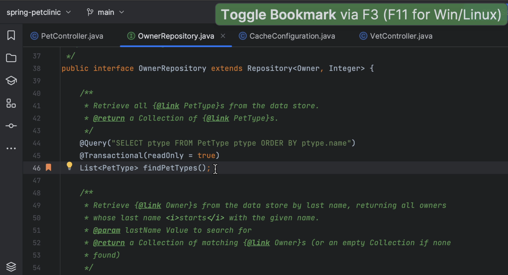Click the ellipsis icon for more tool panels
The width and height of the screenshot is (508, 275).
tap(11, 148)
